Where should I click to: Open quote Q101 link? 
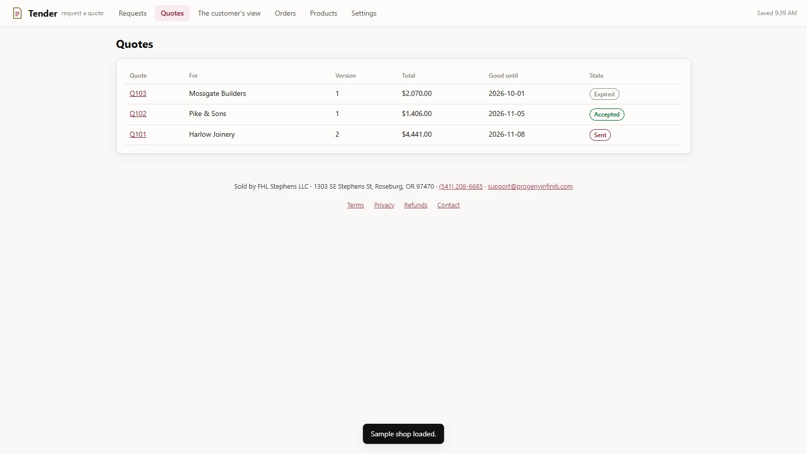138,134
